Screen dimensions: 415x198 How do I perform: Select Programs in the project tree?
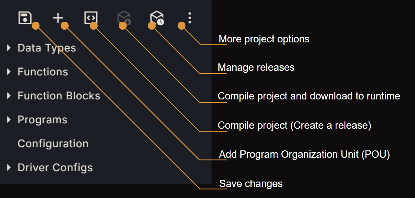(42, 120)
